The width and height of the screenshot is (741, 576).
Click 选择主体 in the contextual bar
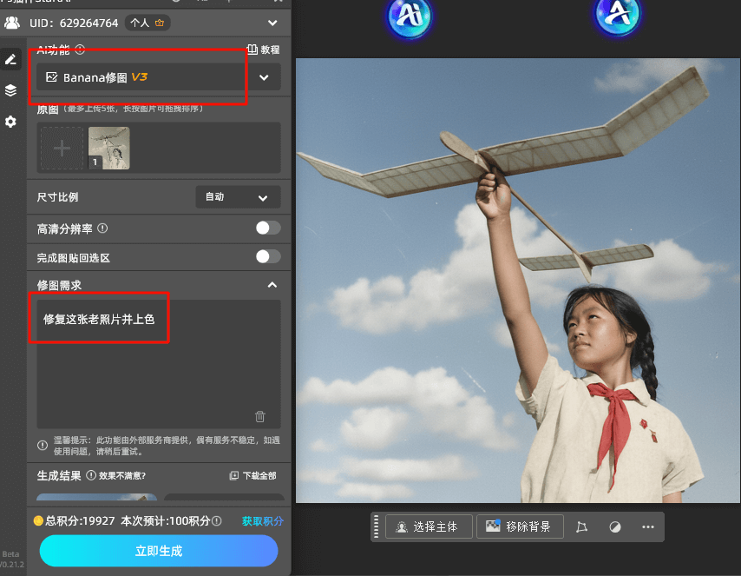click(x=429, y=526)
